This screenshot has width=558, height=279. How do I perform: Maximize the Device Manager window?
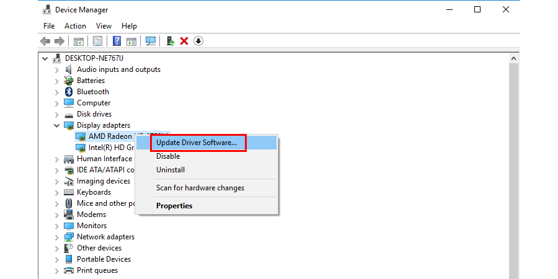[477, 9]
